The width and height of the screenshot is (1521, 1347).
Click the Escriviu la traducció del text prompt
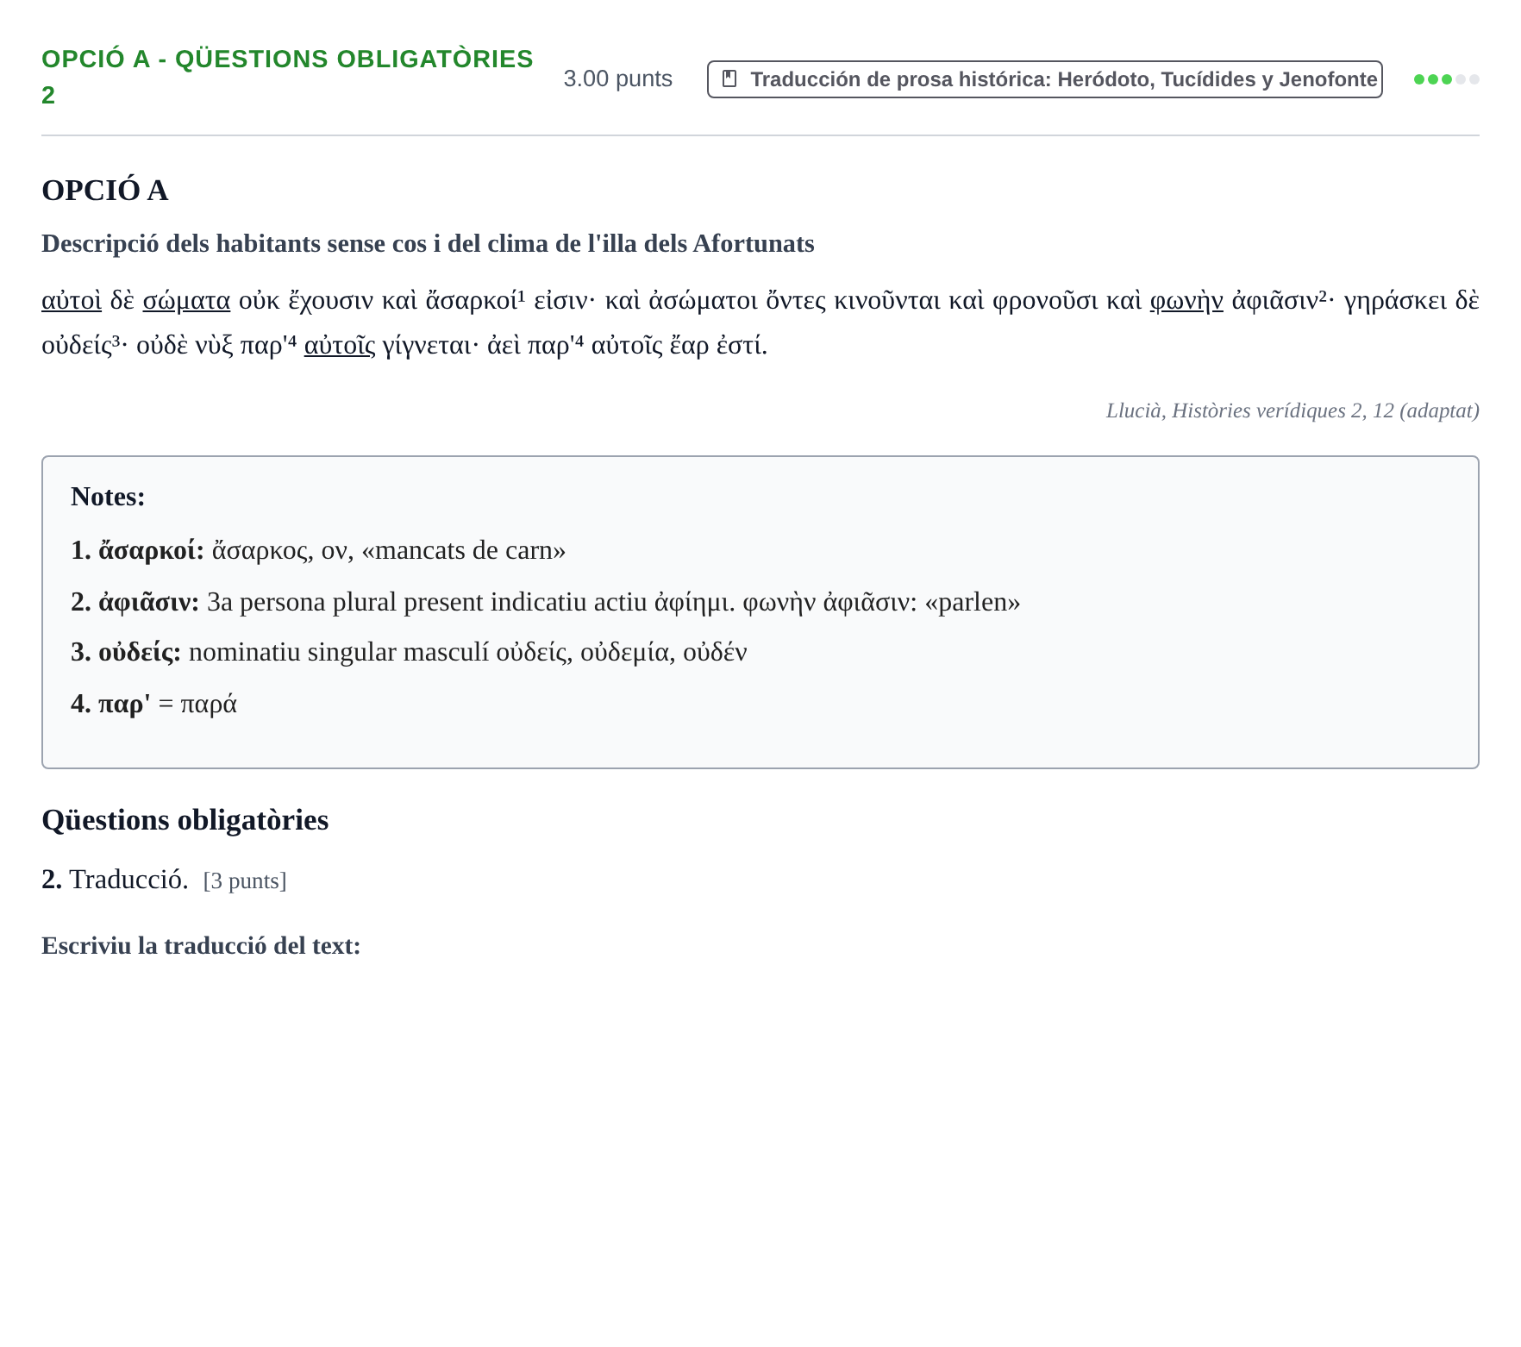click(201, 946)
